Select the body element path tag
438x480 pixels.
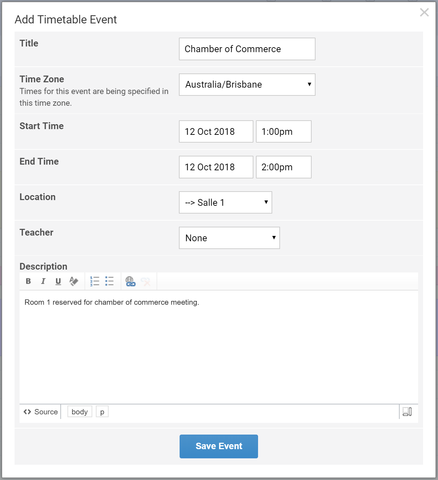coord(80,412)
